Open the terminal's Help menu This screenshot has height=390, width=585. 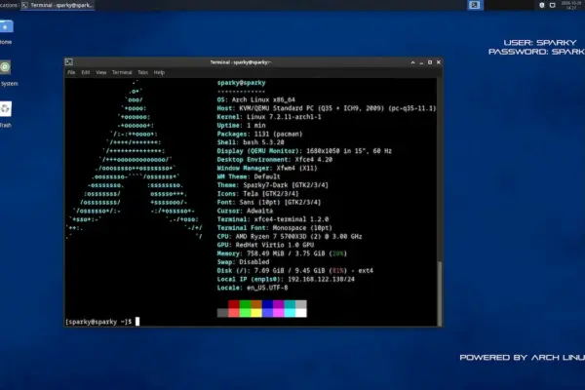pyautogui.click(x=159, y=72)
